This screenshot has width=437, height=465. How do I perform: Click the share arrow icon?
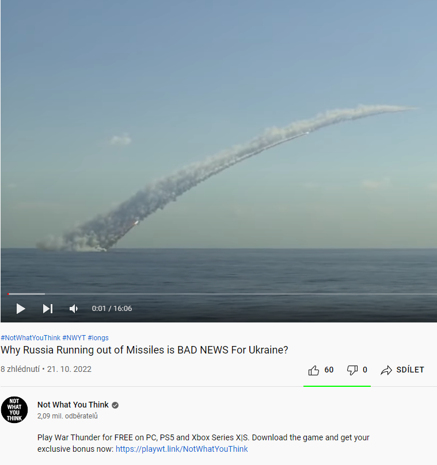386,370
